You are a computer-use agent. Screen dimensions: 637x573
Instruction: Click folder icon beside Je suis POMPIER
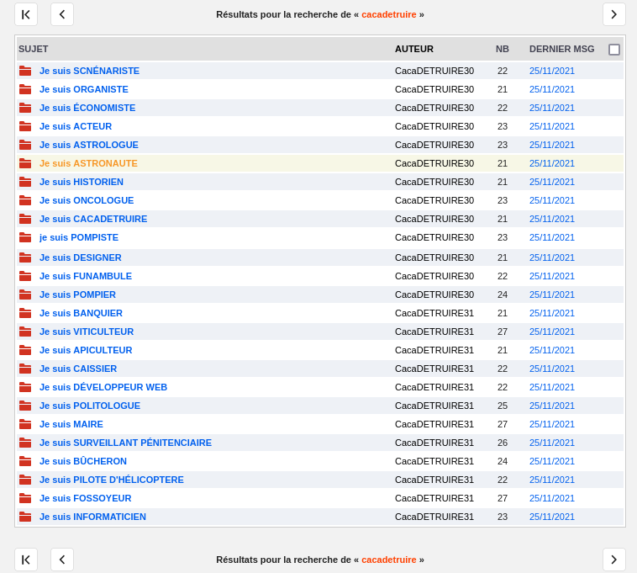[25, 294]
